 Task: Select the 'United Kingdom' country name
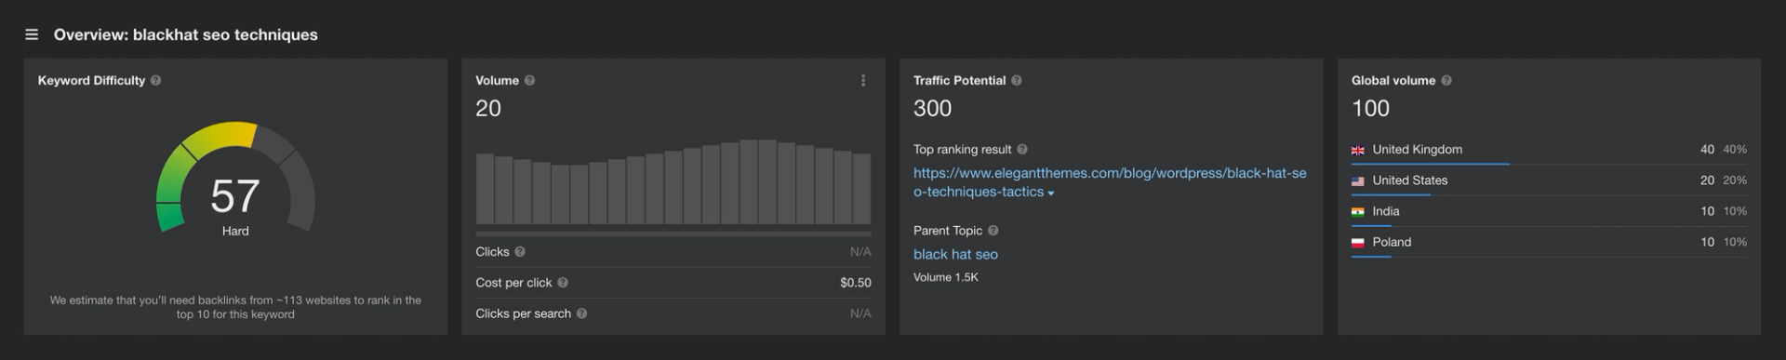point(1417,150)
